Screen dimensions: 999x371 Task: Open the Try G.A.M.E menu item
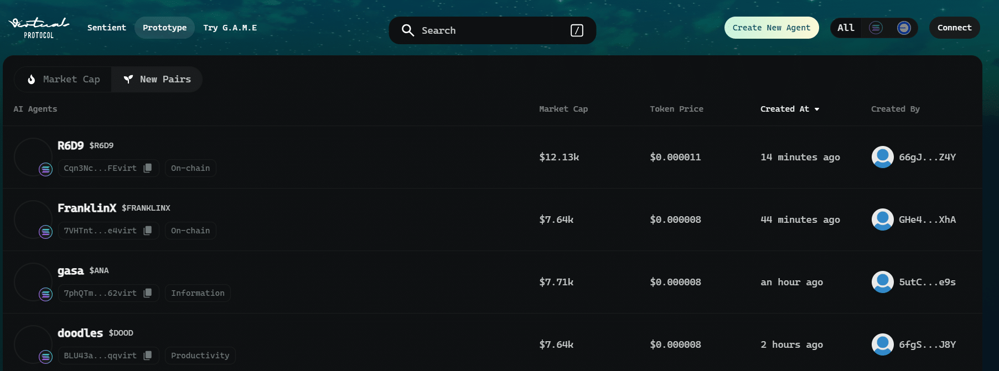(230, 28)
